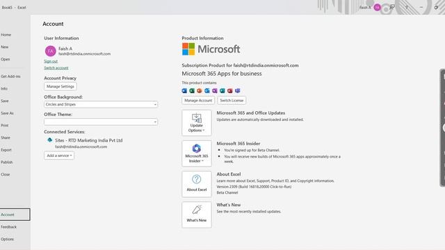Click the FA user avatar under User Information

51,51
